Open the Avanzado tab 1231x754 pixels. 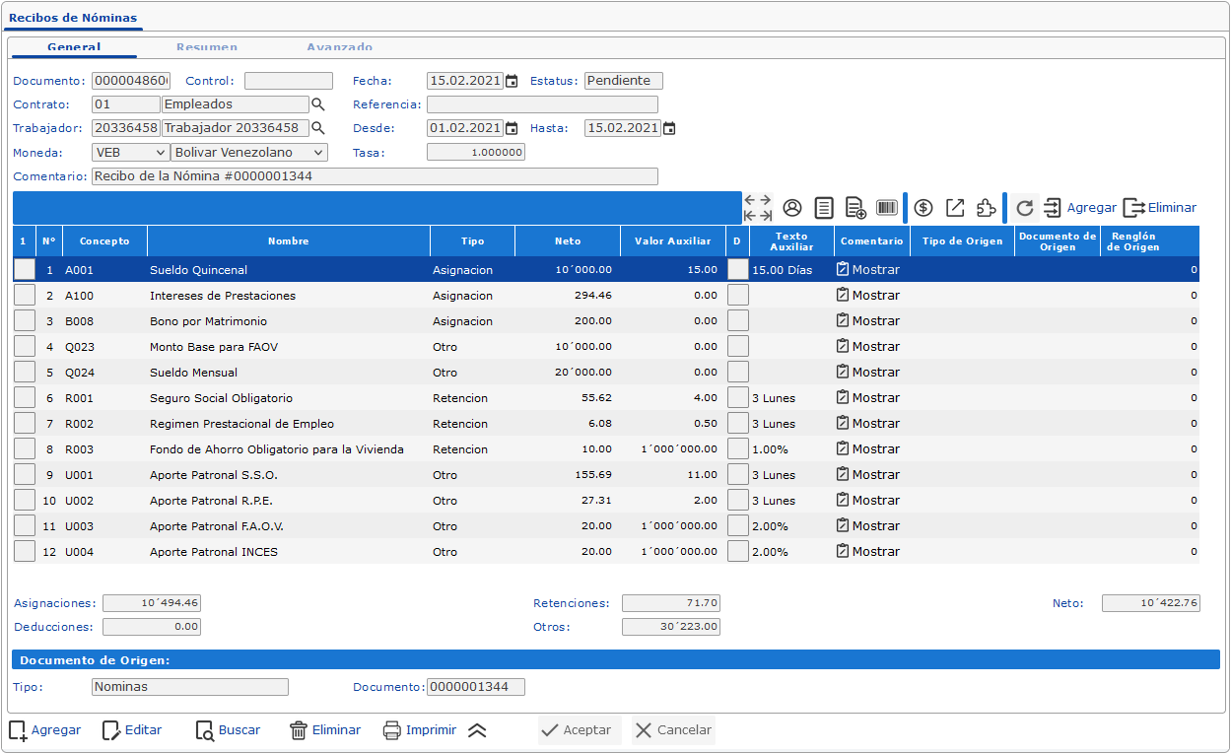339,46
